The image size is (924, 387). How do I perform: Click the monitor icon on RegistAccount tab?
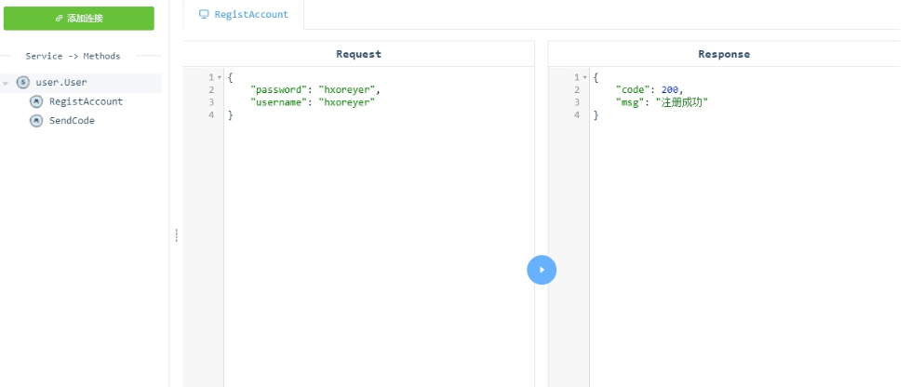204,15
